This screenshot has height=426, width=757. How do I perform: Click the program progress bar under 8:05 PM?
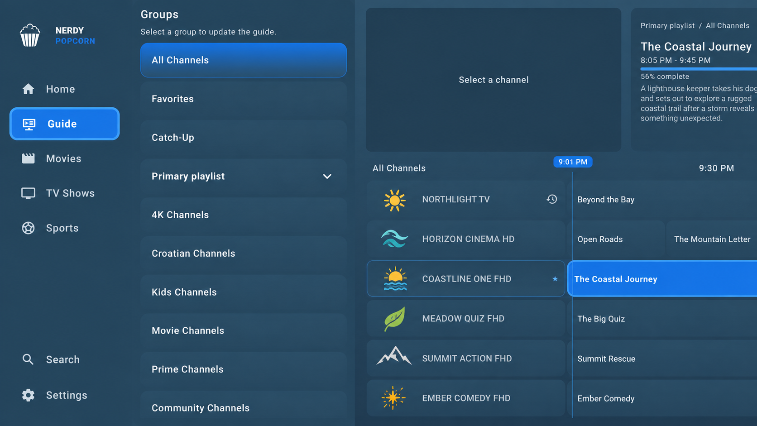coord(699,69)
